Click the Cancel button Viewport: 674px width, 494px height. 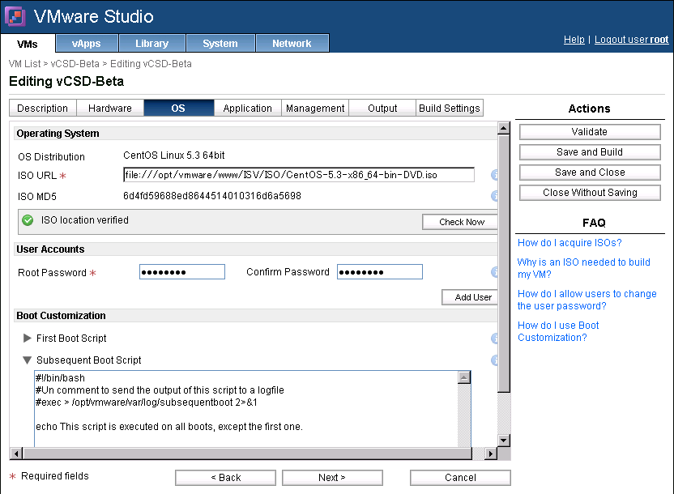point(460,478)
